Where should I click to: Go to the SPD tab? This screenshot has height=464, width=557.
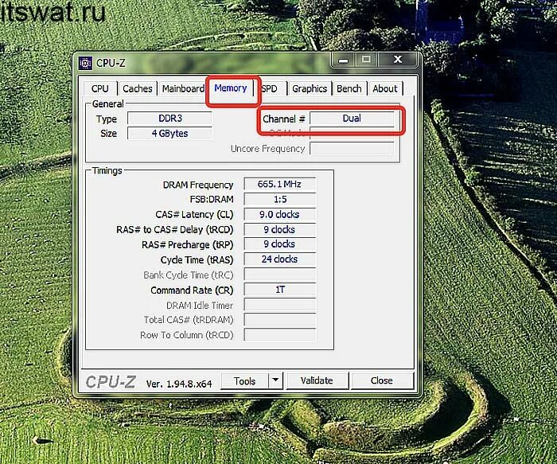tap(270, 88)
